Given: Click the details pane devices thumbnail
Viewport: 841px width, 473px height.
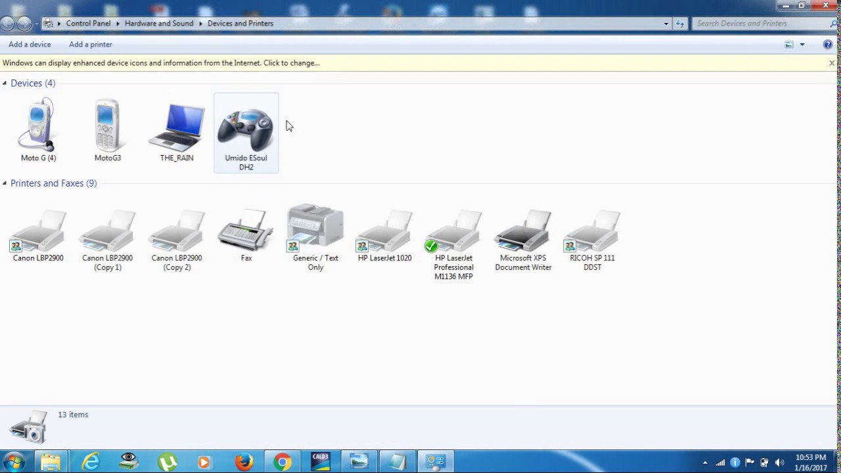Looking at the screenshot, I should tap(28, 428).
